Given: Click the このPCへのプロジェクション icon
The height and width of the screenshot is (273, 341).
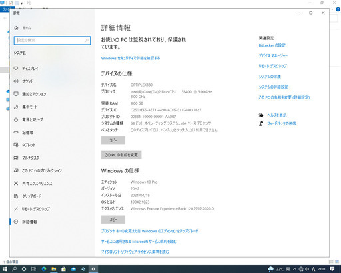Looking at the screenshot, I should (16, 170).
